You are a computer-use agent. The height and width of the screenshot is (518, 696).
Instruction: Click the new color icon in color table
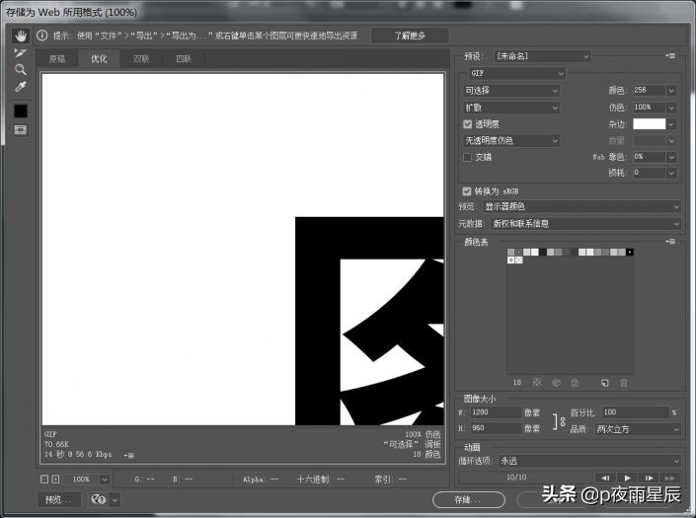604,382
